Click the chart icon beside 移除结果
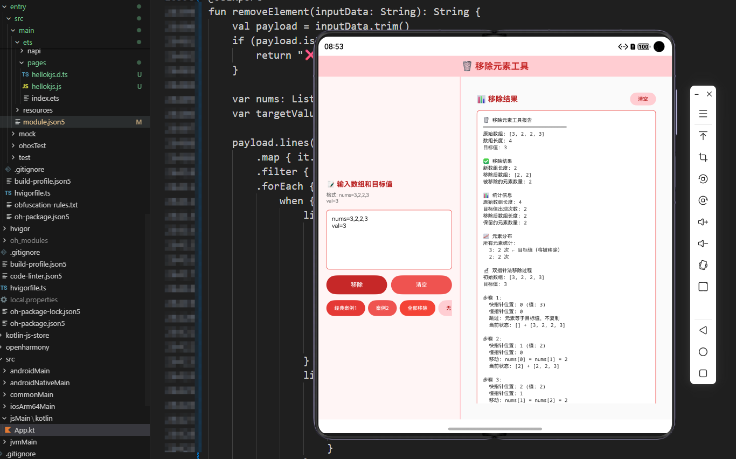Screen dimensions: 736x459 pos(481,99)
